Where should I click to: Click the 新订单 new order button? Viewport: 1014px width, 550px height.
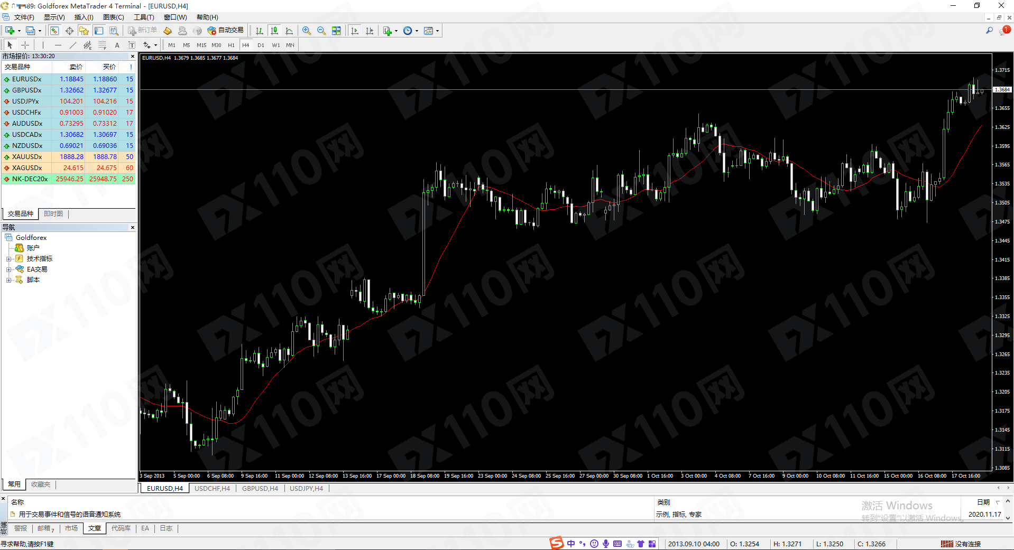143,31
